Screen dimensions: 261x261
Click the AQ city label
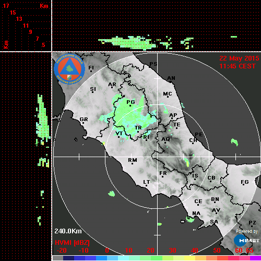pyautogui.click(x=165, y=139)
